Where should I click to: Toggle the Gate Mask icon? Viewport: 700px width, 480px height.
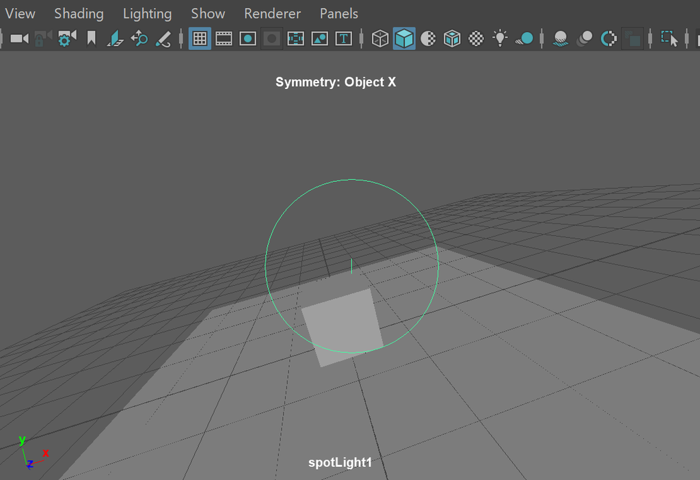click(271, 39)
